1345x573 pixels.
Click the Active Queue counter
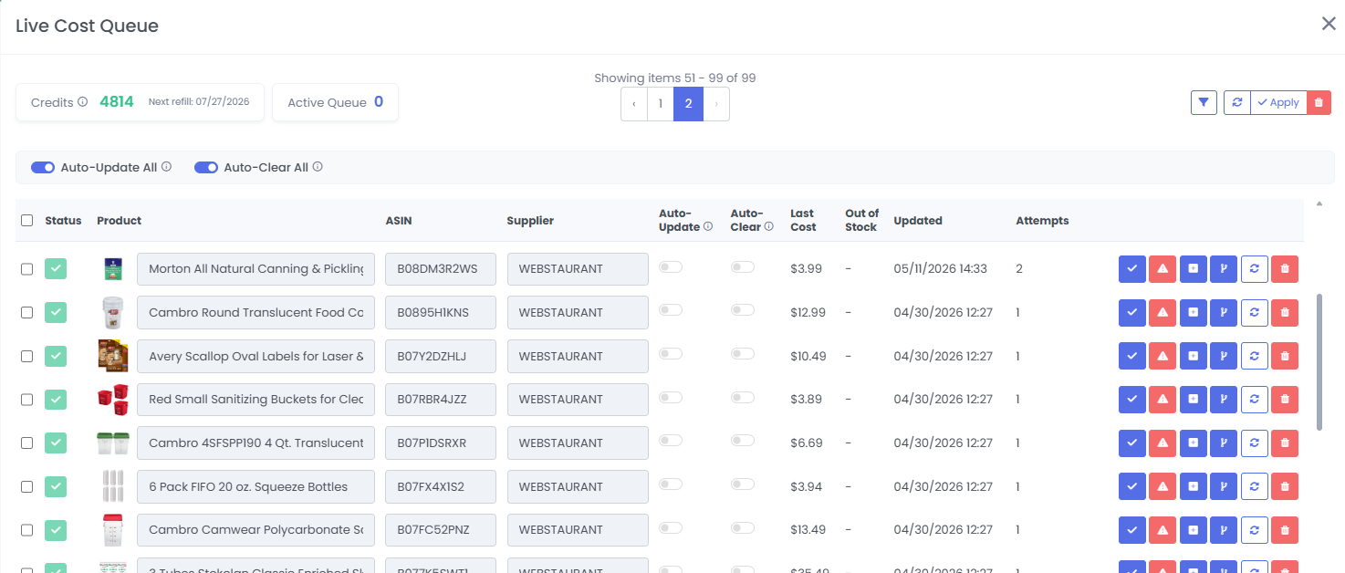(335, 102)
